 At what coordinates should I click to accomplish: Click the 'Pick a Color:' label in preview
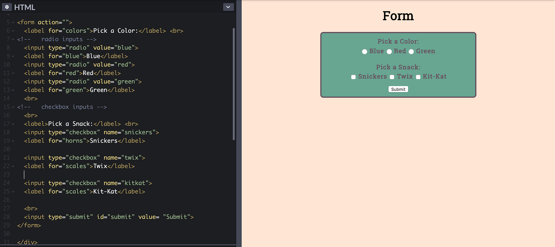[398, 42]
